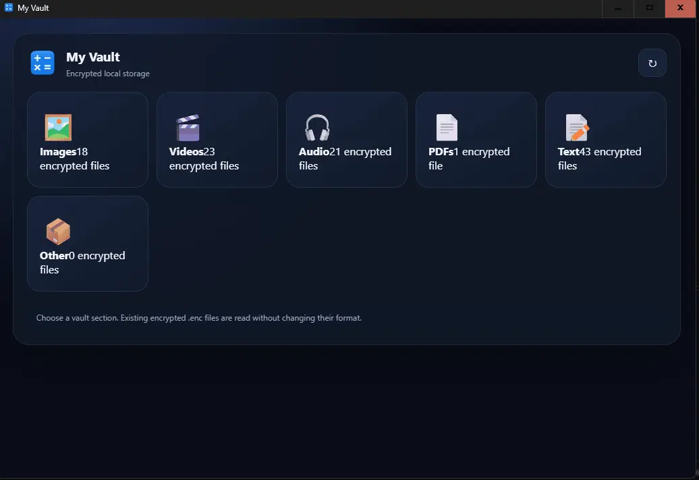This screenshot has width=699, height=480.
Task: Refresh the vault with the reload button
Action: click(652, 63)
